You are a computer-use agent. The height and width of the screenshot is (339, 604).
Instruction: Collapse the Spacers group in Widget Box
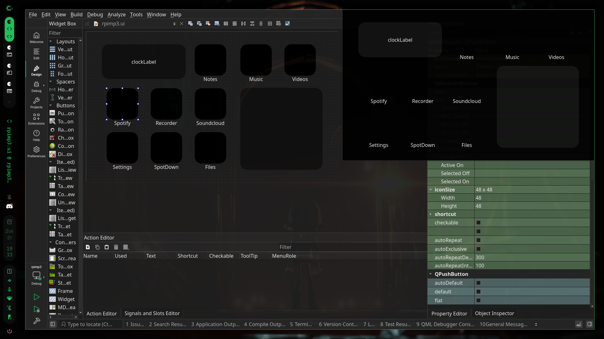coord(51,82)
